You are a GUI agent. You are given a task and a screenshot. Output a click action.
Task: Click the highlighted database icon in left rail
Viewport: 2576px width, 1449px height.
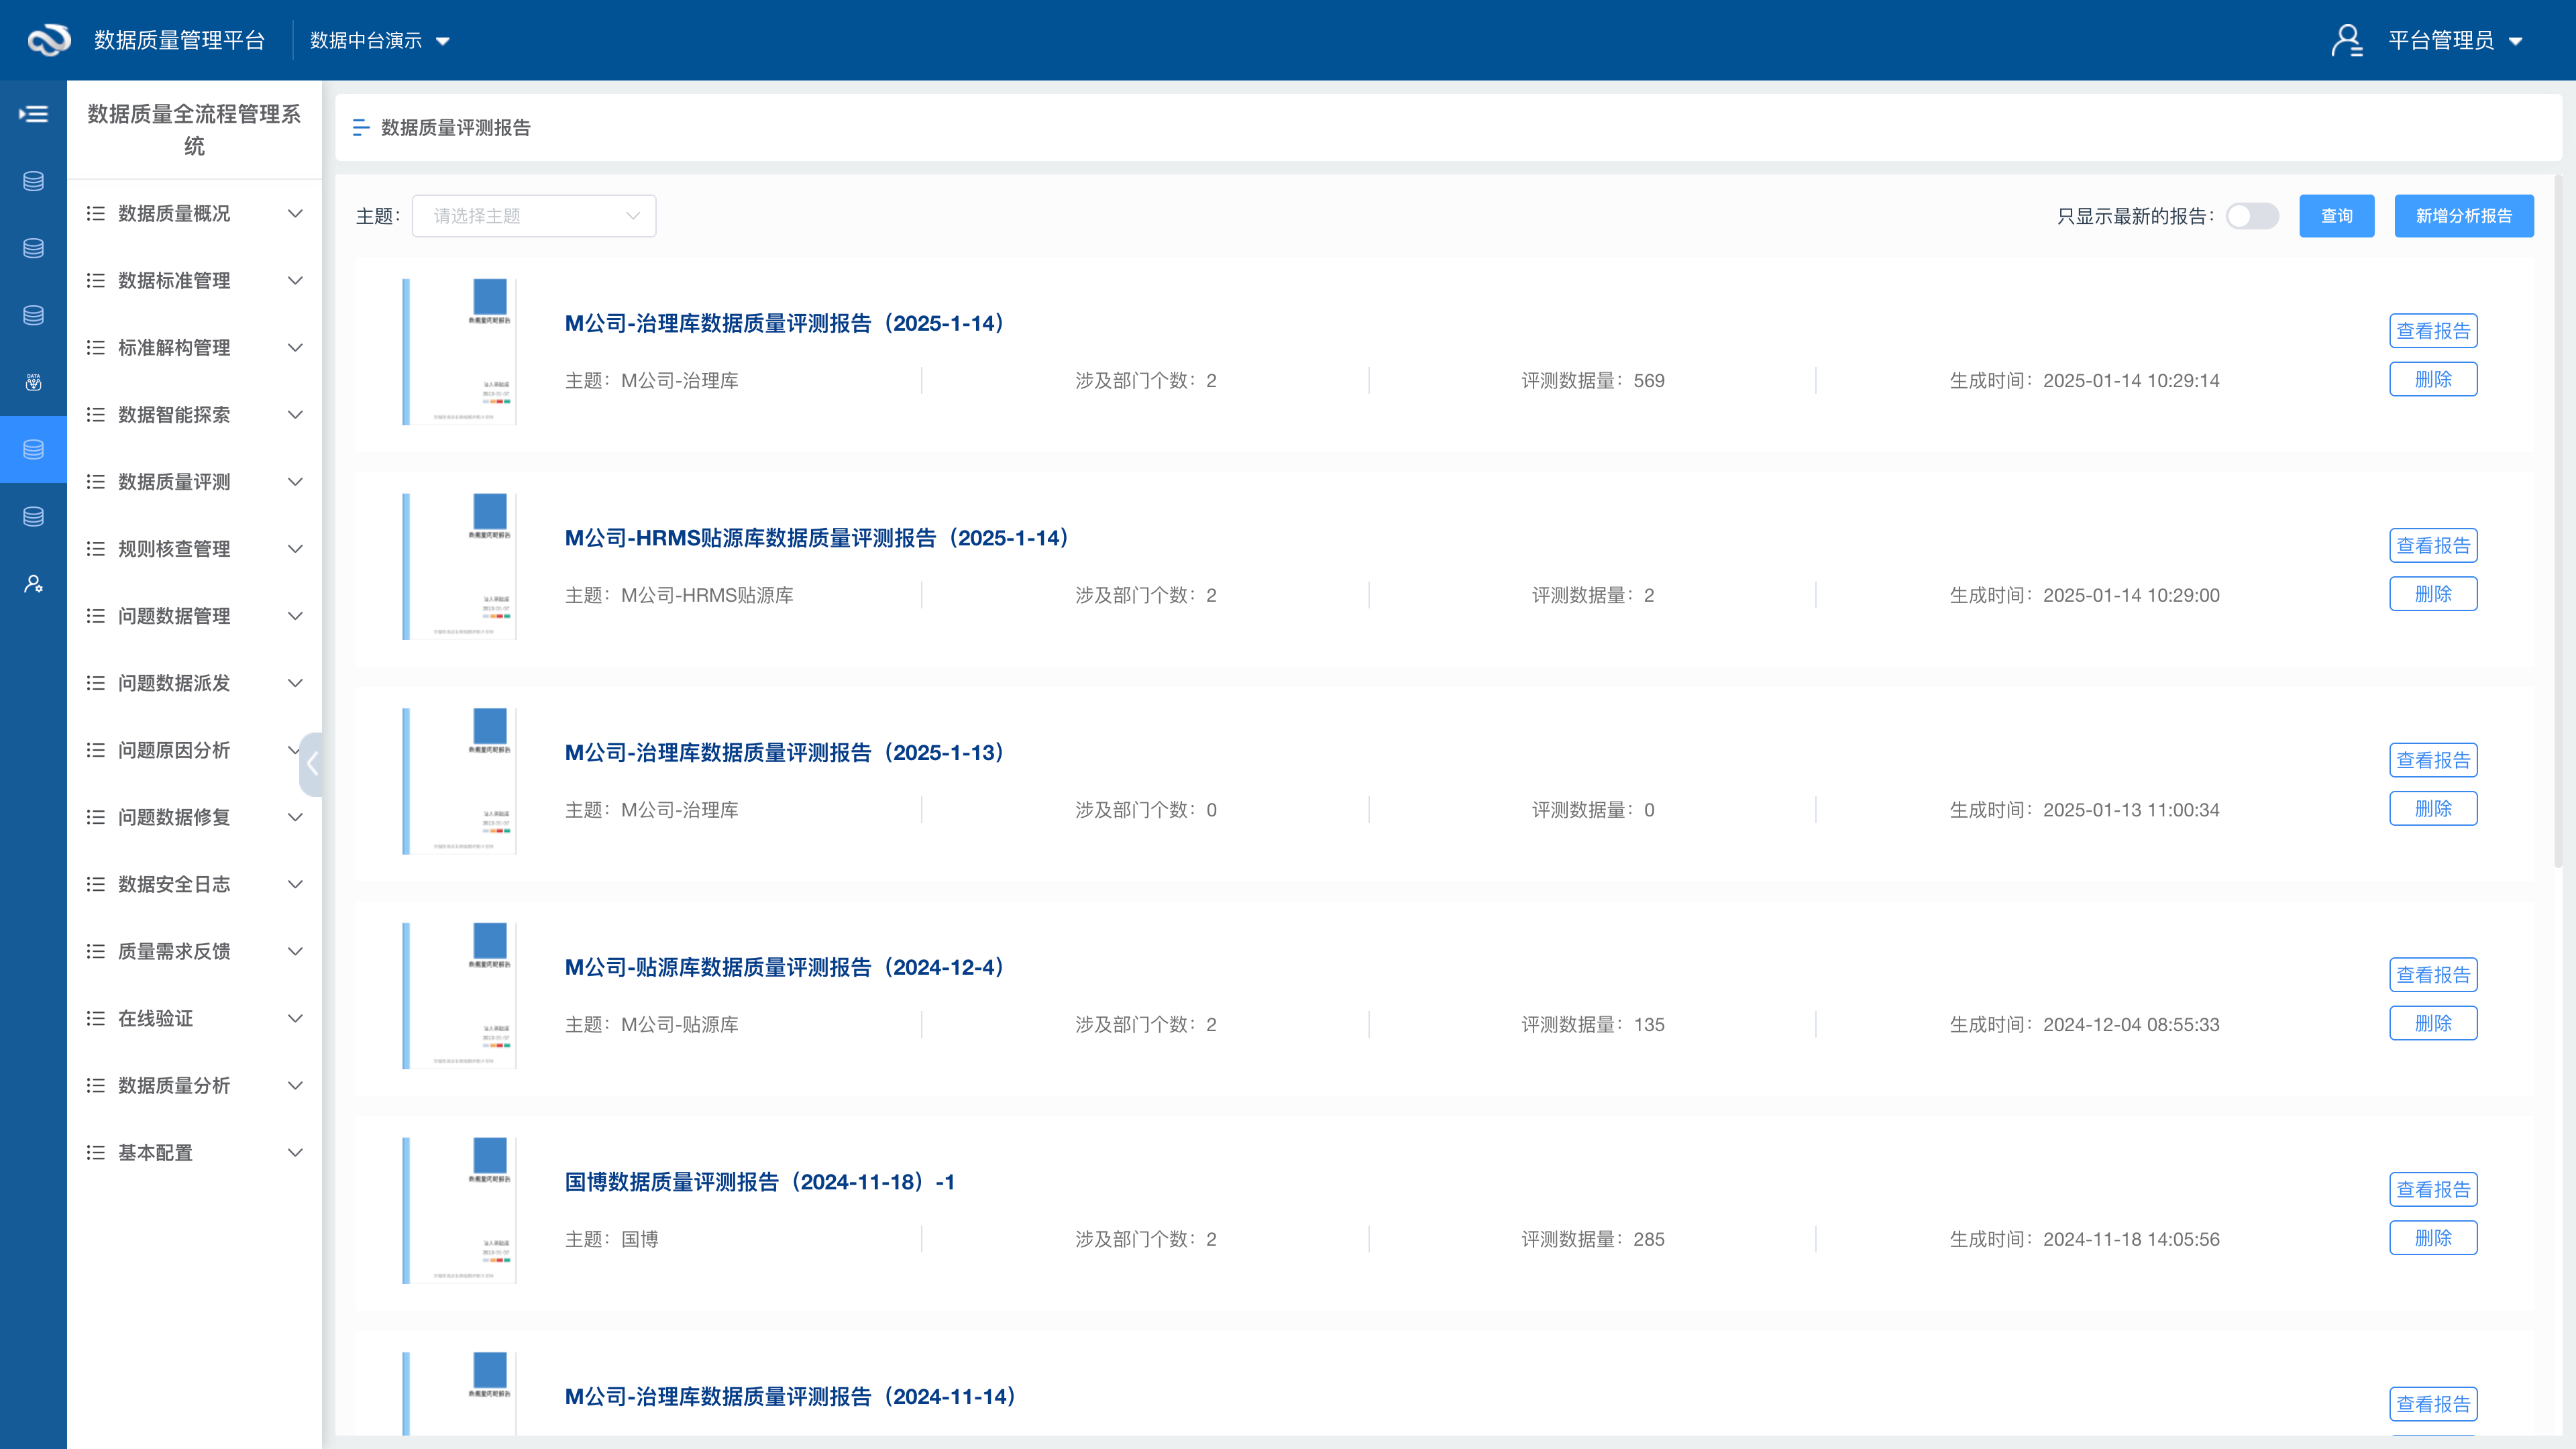(x=33, y=450)
